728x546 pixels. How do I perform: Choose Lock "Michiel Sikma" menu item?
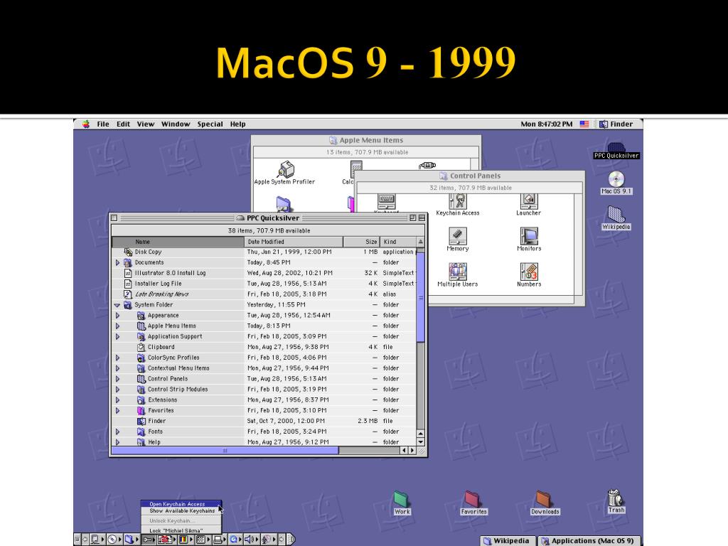pyautogui.click(x=181, y=530)
